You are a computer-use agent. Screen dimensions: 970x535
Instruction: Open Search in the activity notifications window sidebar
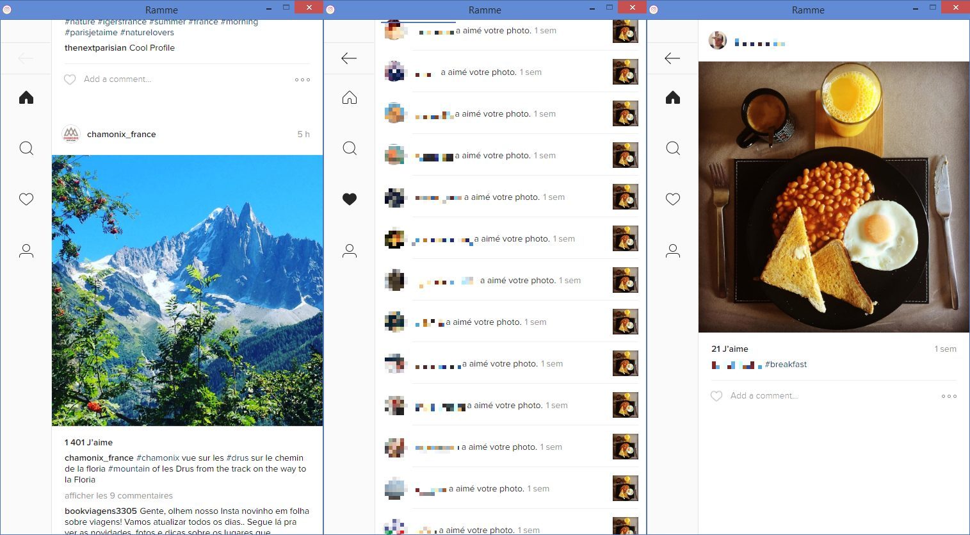[350, 149]
